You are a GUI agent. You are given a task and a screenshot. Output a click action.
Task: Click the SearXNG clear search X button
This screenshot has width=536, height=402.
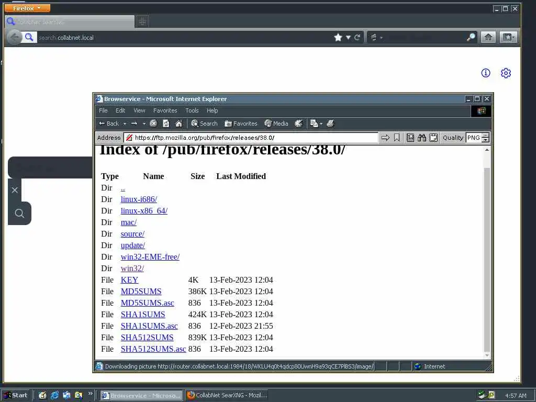click(14, 190)
